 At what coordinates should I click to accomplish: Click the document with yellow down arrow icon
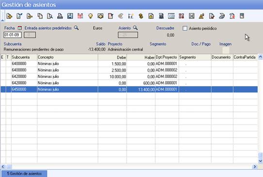tap(151, 16)
